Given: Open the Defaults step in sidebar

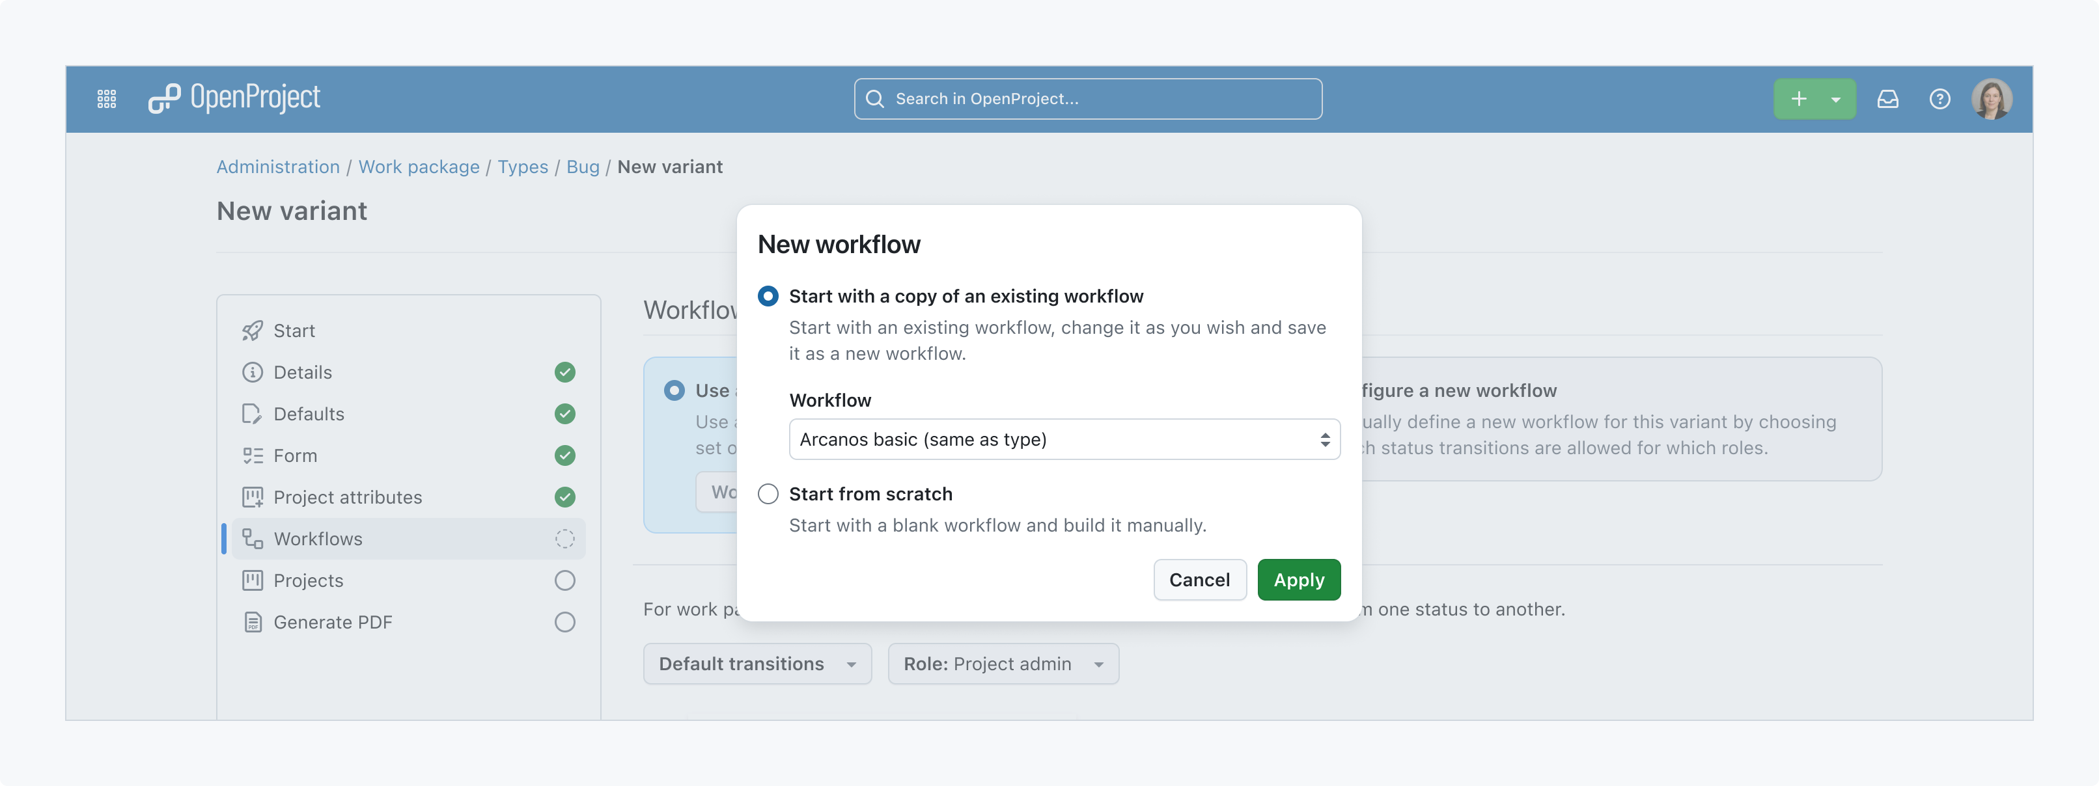Looking at the screenshot, I should [x=408, y=414].
